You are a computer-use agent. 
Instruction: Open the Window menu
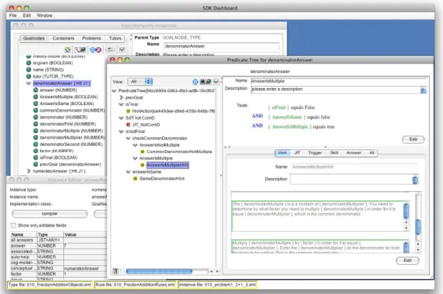pyautogui.click(x=44, y=16)
